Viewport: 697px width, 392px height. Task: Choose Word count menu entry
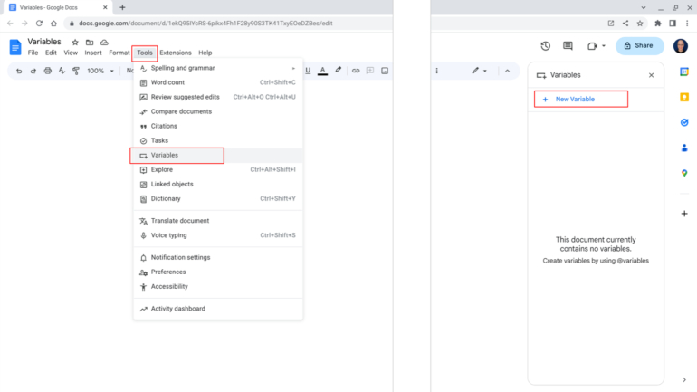pyautogui.click(x=167, y=82)
